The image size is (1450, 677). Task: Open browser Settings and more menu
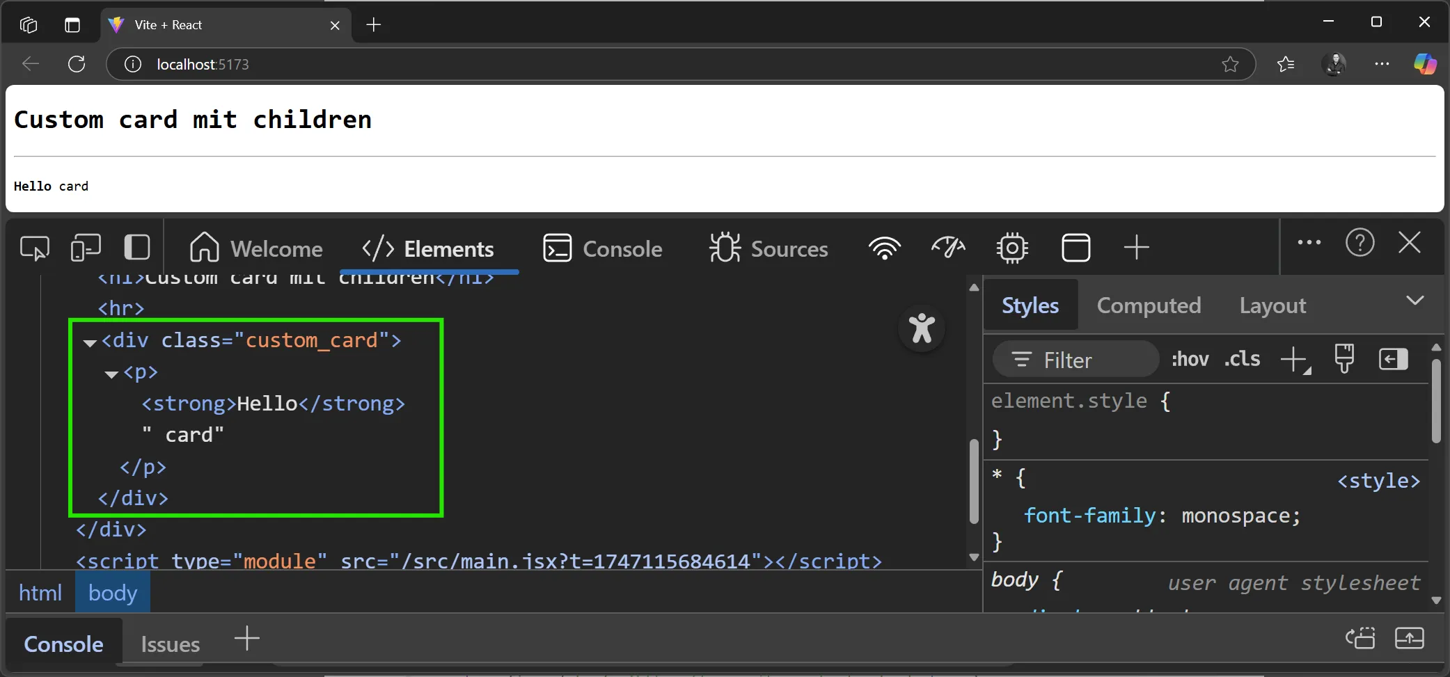point(1382,64)
